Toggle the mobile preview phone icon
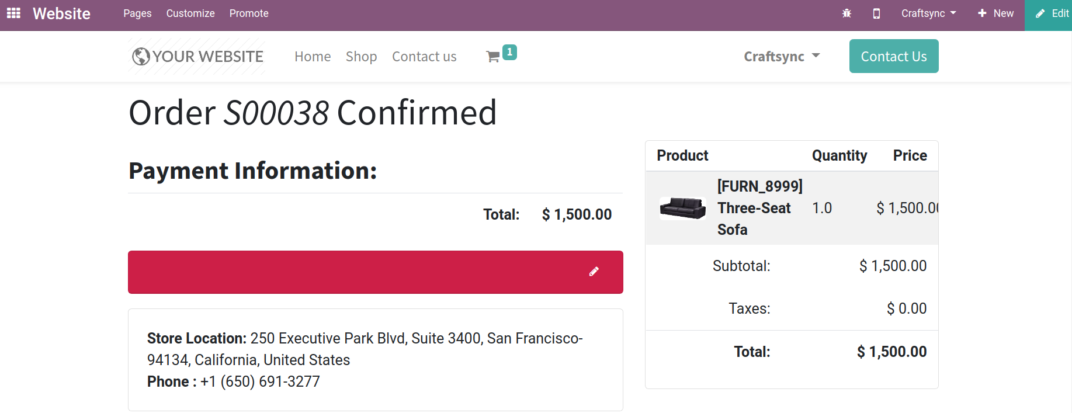The image size is (1072, 413). 876,13
